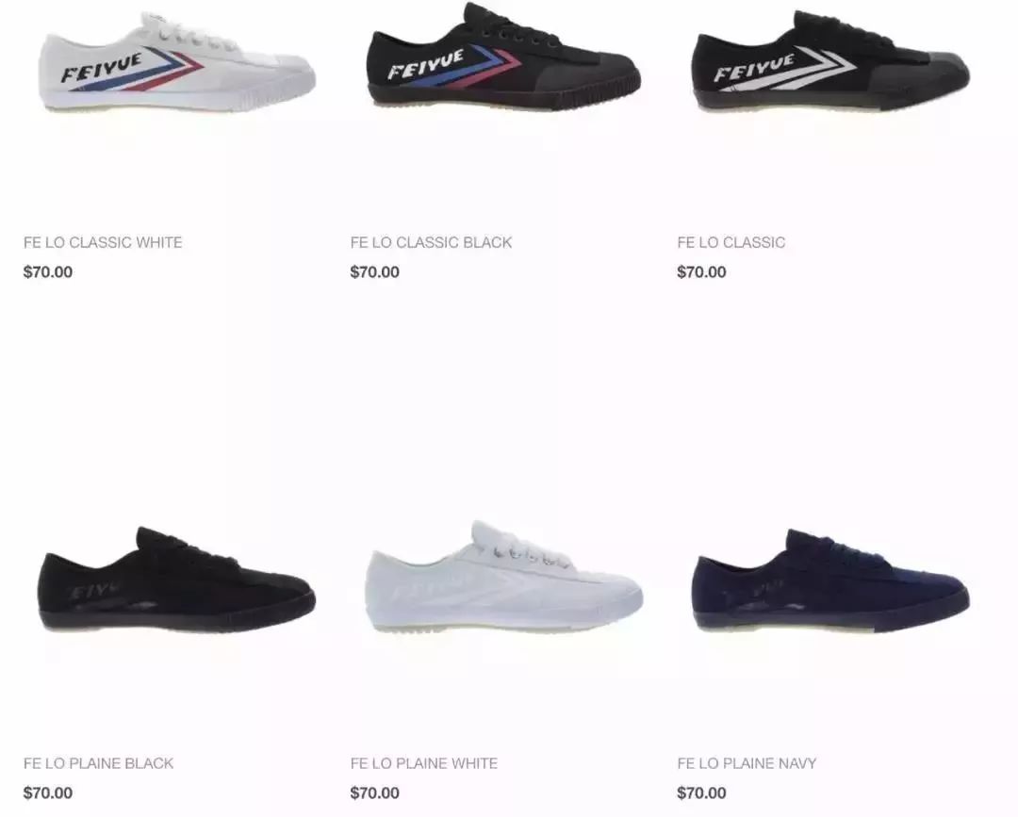Open the FE LO PLAINE NAVY product link
The width and height of the screenshot is (1018, 817).
coord(747,764)
